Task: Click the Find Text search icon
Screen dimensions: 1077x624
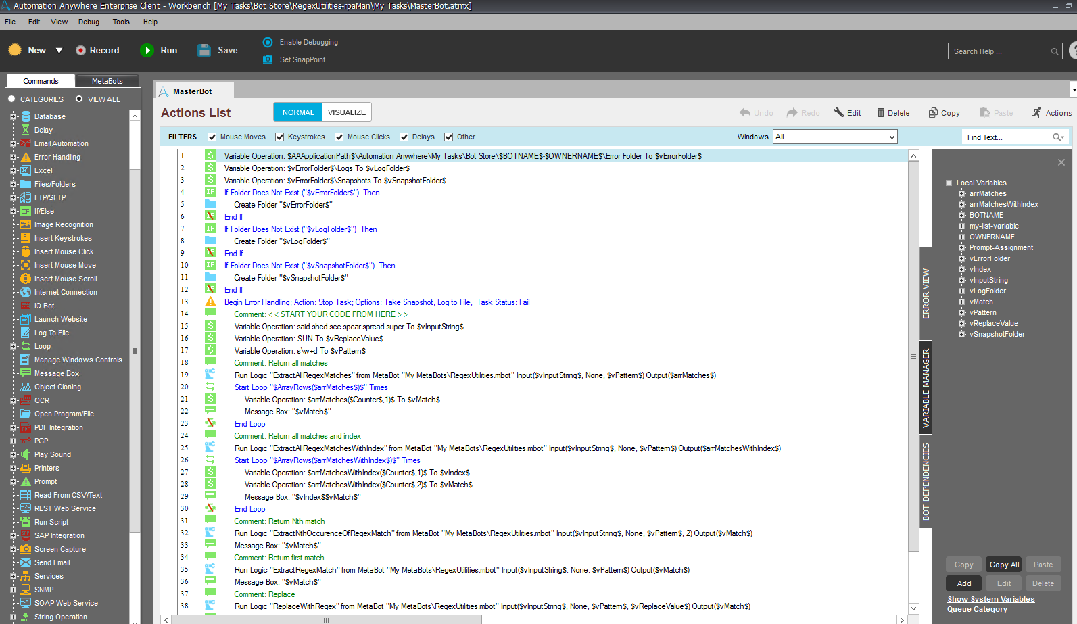Action: point(1058,137)
